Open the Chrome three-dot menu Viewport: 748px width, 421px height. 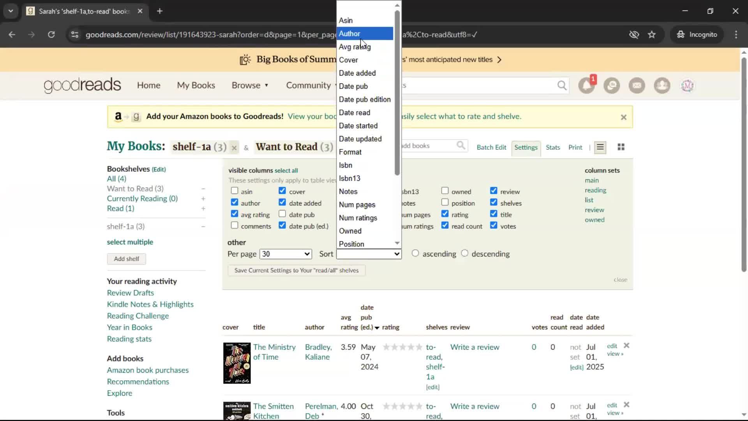pyautogui.click(x=736, y=34)
